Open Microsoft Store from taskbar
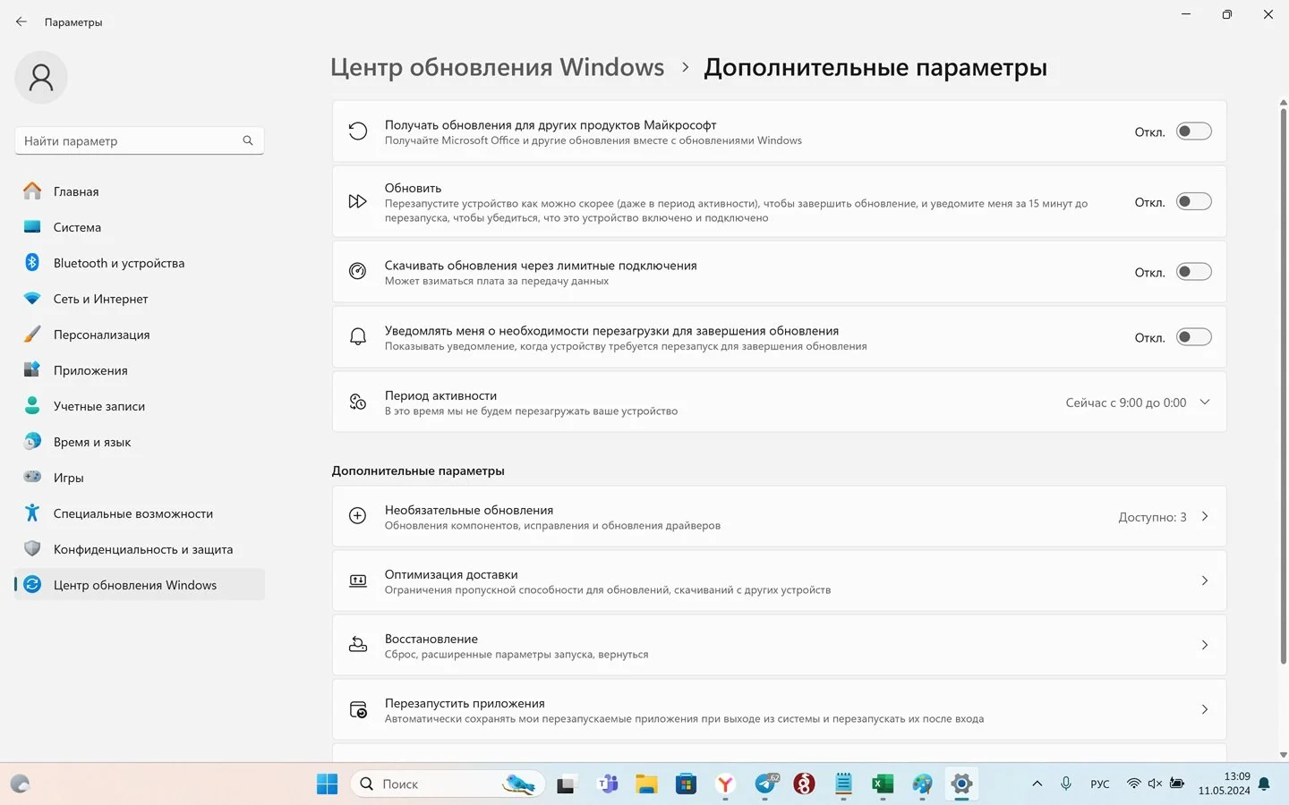The width and height of the screenshot is (1289, 805). pos(686,784)
